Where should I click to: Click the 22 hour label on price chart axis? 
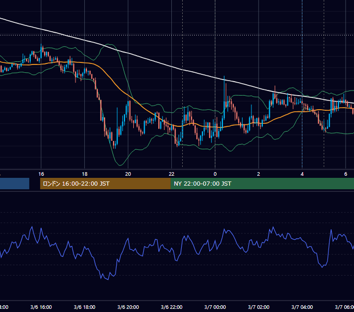(x=172, y=174)
